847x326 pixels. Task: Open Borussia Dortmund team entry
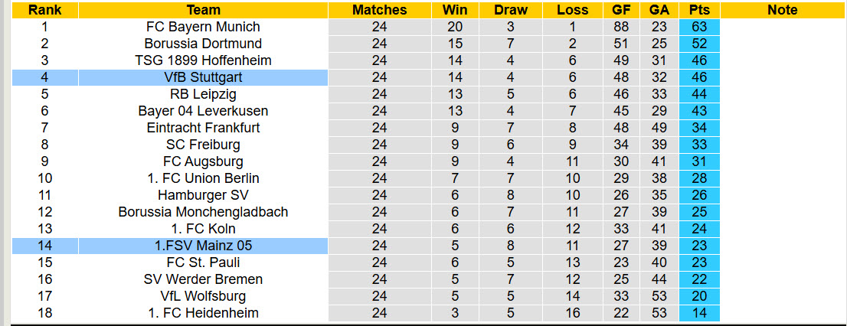[x=203, y=44]
